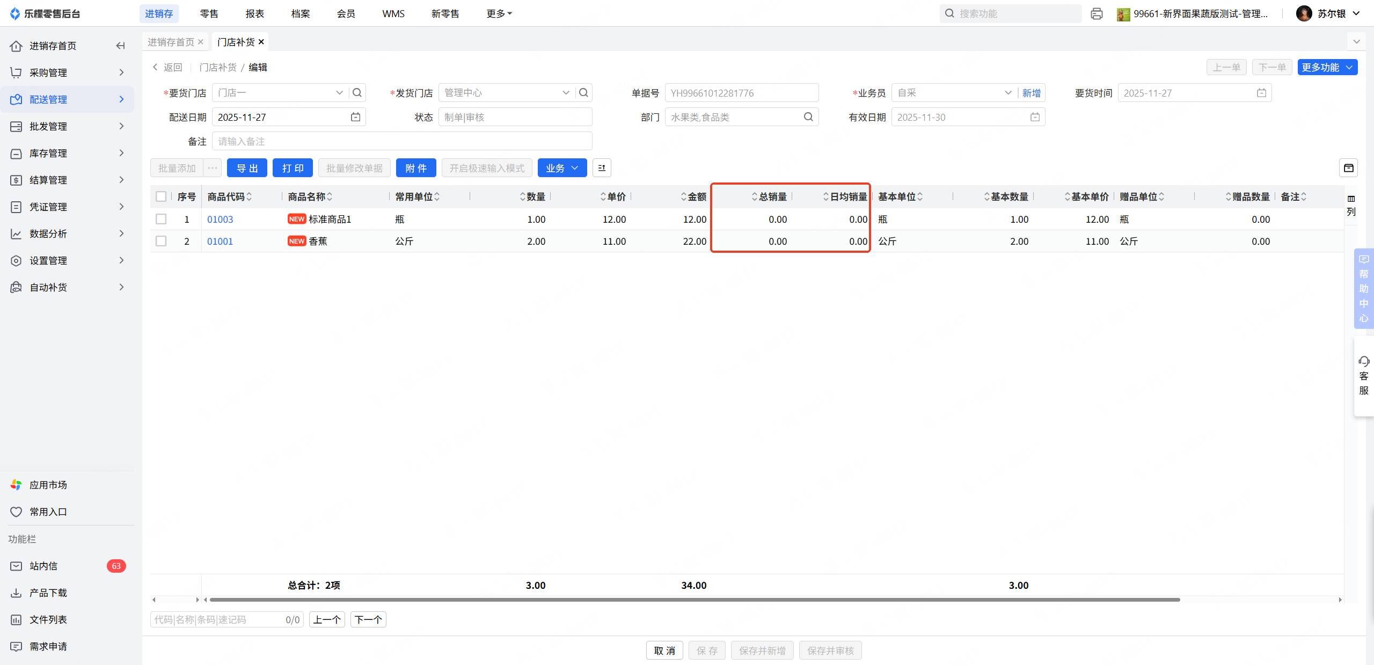
Task: Click the printer icon in top bar
Action: click(1097, 13)
